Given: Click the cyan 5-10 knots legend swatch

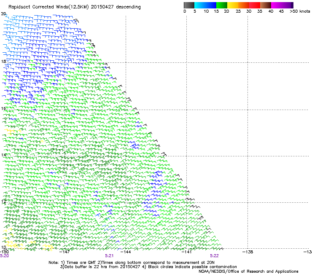Looking at the screenshot, I should (199, 5).
